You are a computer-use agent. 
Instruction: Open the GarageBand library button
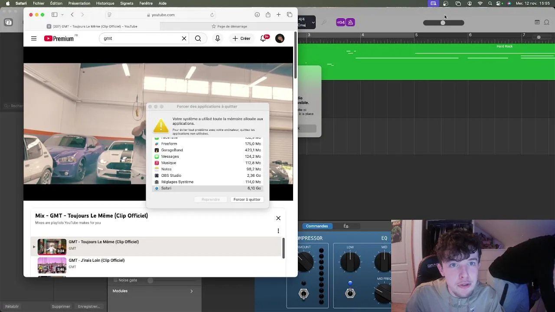[8, 23]
